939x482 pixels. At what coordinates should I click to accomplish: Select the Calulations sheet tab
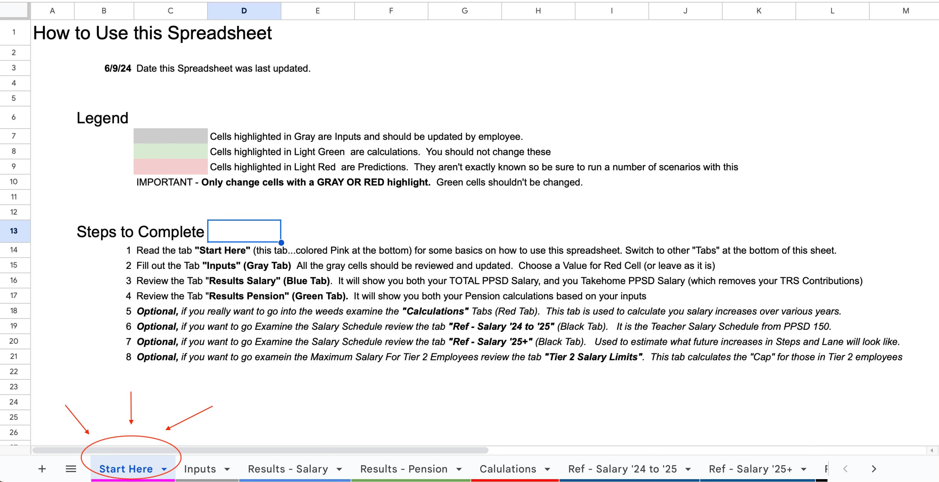[x=508, y=469]
